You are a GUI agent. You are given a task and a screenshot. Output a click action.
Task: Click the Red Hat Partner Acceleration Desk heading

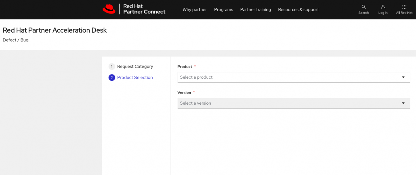pos(55,30)
